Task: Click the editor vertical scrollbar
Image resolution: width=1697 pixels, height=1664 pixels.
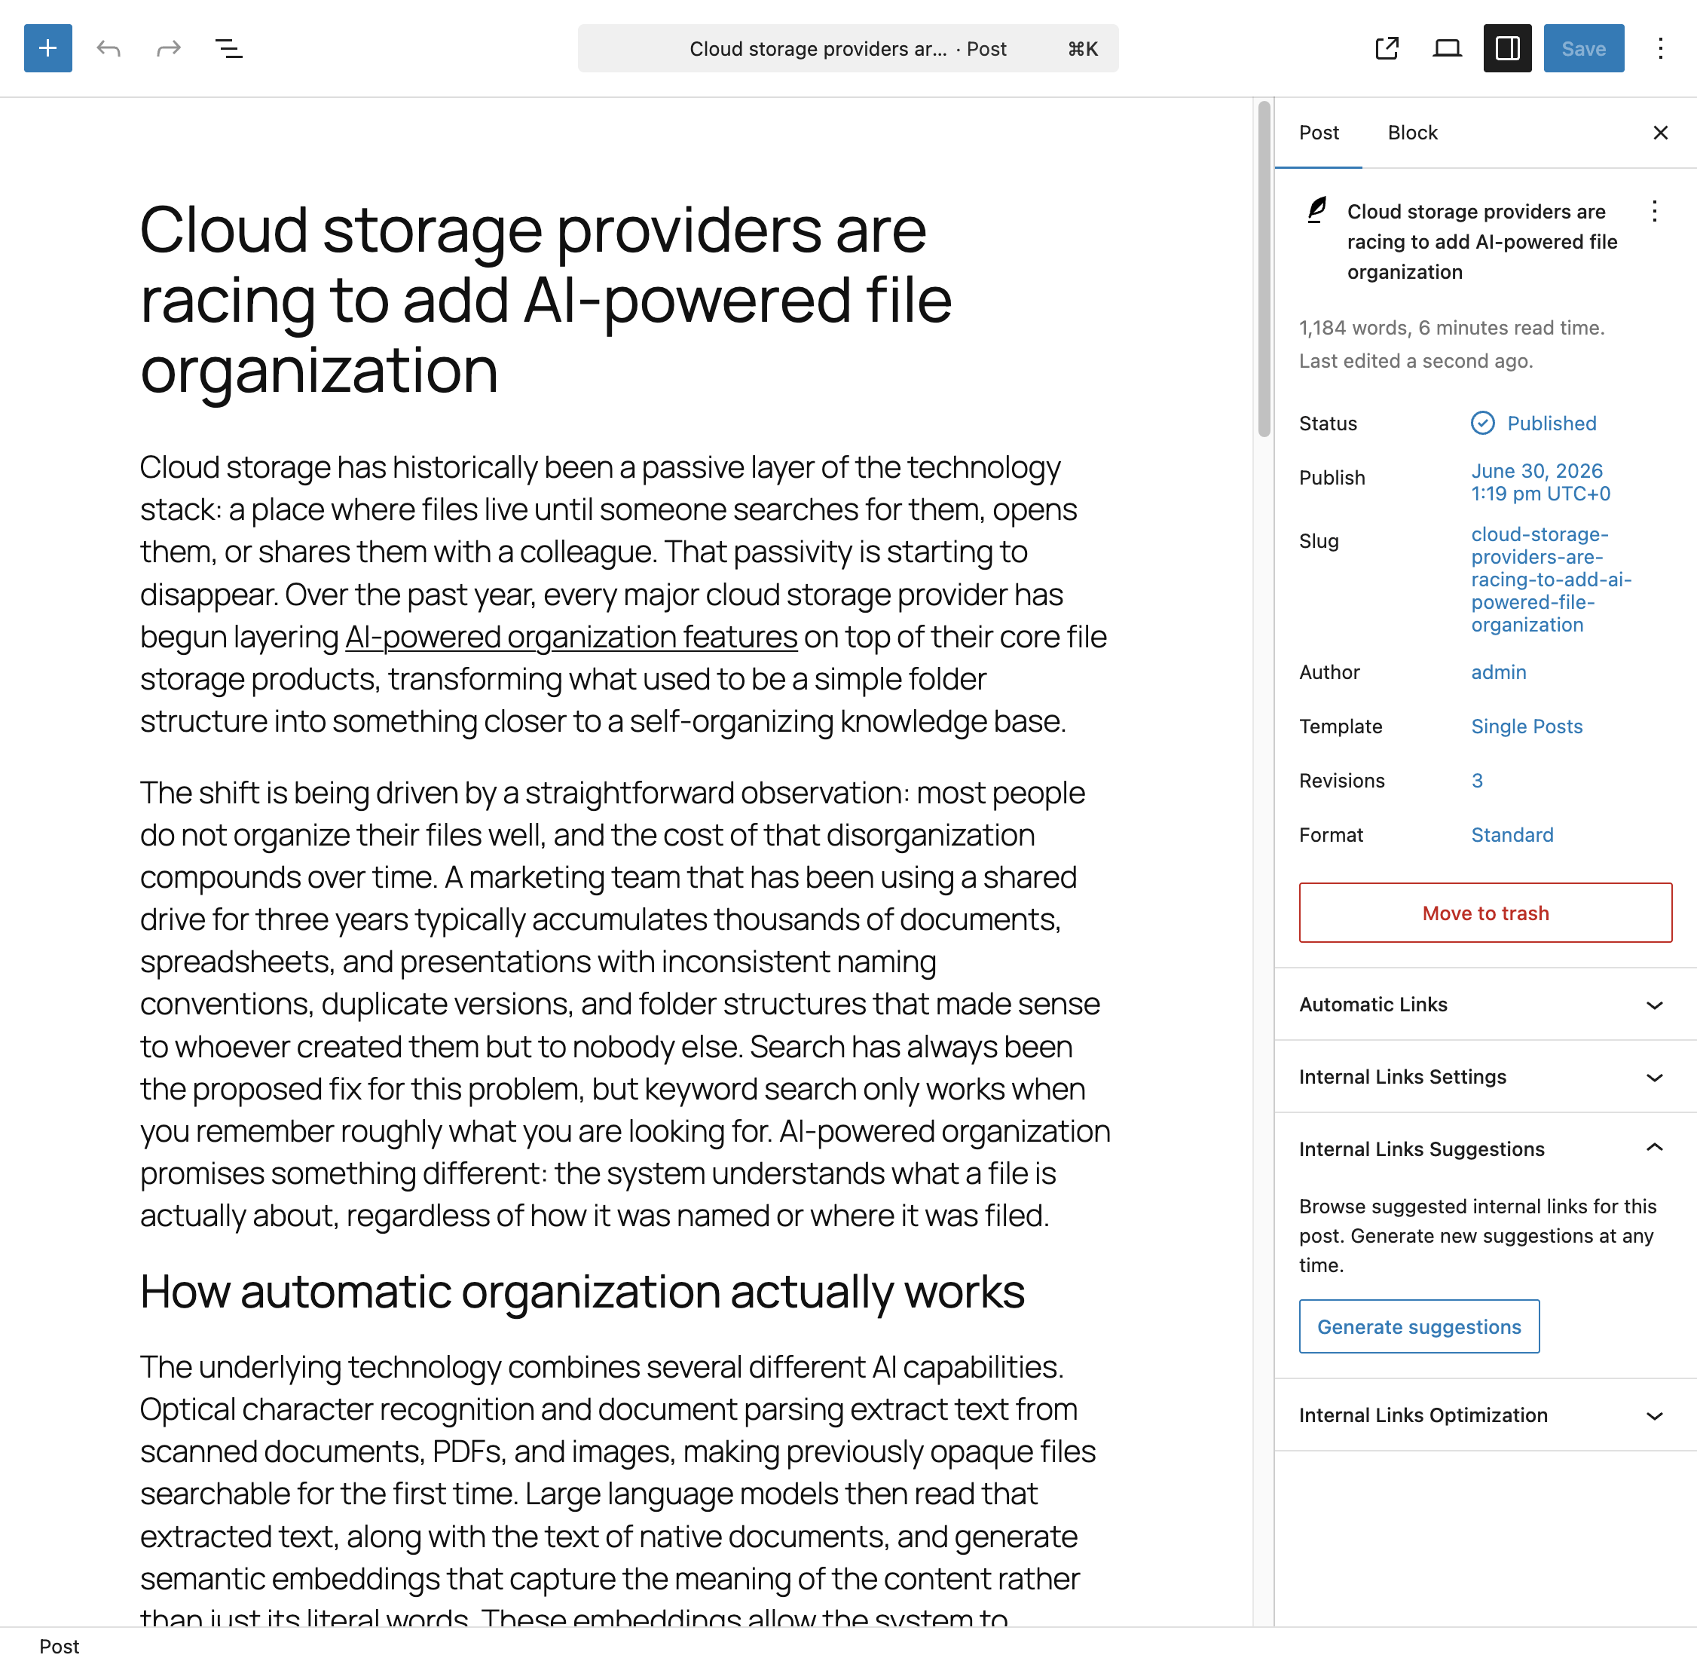Action: 1264,269
